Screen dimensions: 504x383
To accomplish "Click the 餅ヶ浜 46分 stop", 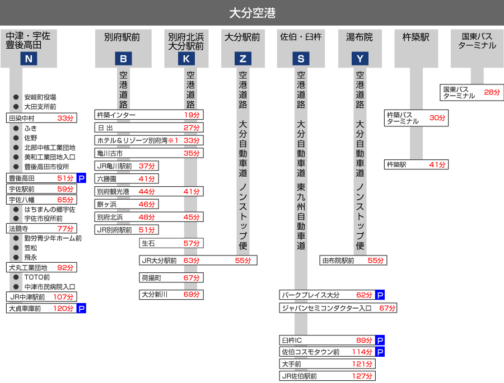I will (x=127, y=204).
